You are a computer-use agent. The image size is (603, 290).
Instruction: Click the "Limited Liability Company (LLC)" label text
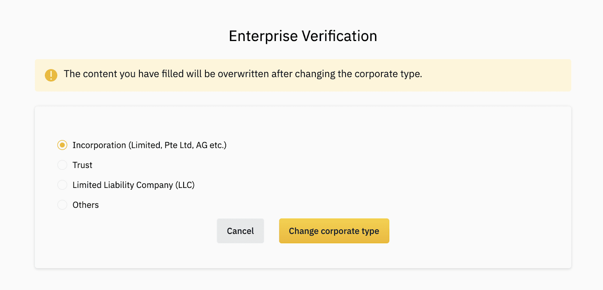133,185
